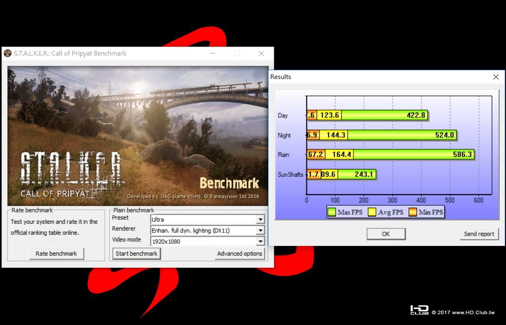This screenshot has height=325, width=506.
Task: Click the Enhan. full dyn. lighting (DX11) box
Action: (208, 231)
